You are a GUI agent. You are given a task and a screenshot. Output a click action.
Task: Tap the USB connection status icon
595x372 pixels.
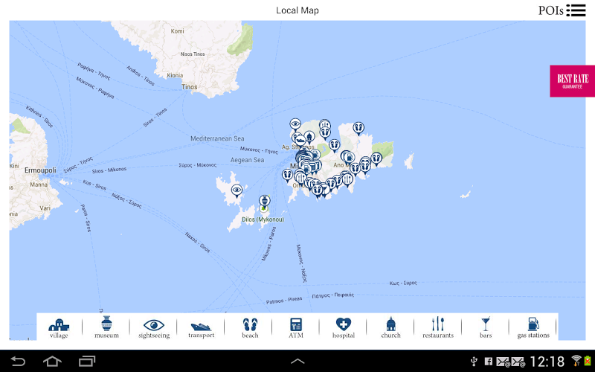(x=474, y=362)
